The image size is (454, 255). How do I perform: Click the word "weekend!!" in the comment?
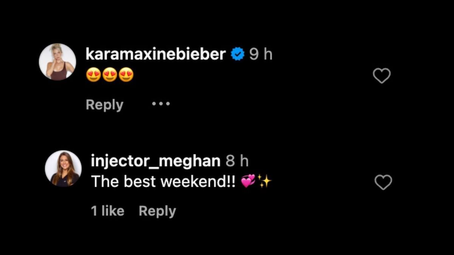click(x=198, y=182)
